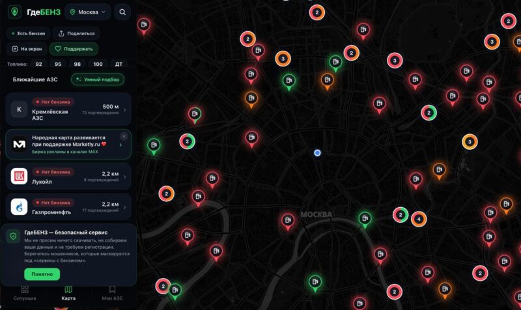Open the Москва city dropdown
Viewport: 521px width, 310px height.
pos(88,12)
